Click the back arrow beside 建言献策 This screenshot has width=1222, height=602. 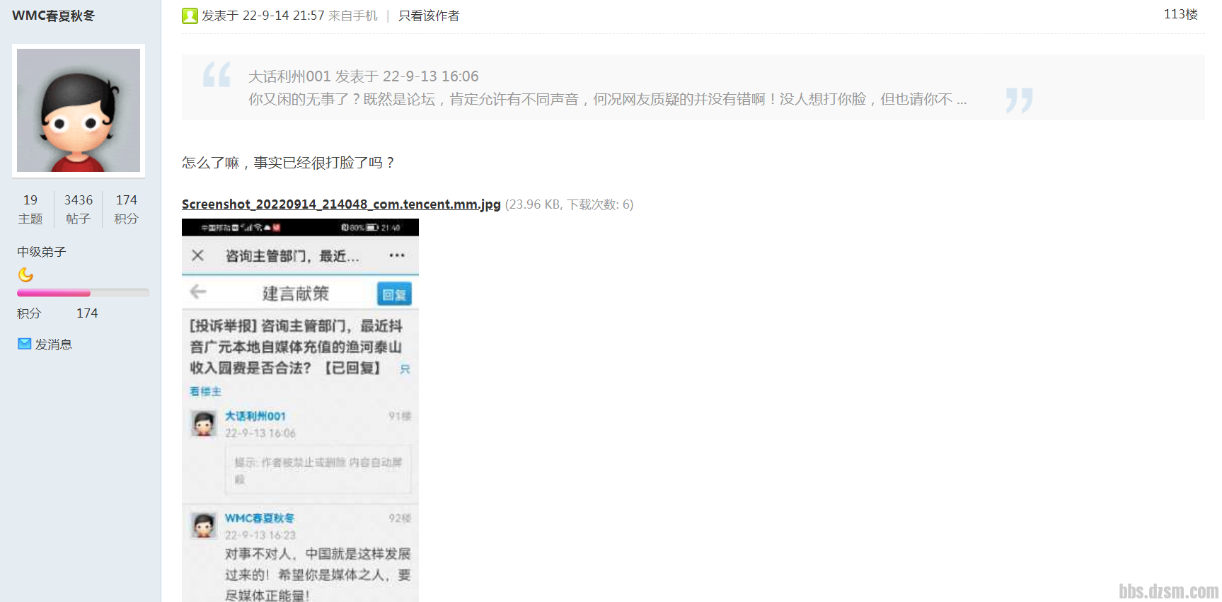coord(199,292)
